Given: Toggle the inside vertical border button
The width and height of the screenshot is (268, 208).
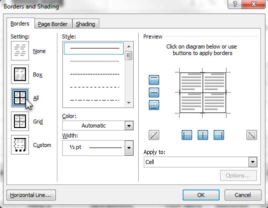Looking at the screenshot, I should coord(203,135).
